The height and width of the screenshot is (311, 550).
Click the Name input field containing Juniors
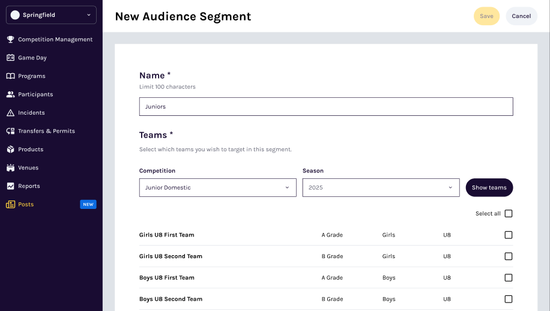(325, 106)
